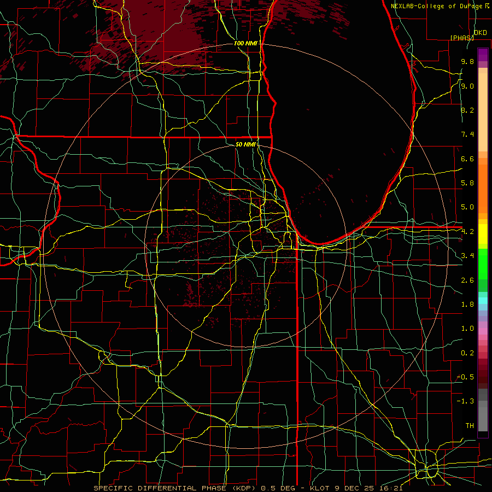492x492 pixels.
Task: Click the 0.2 legend value
Action: (x=467, y=353)
